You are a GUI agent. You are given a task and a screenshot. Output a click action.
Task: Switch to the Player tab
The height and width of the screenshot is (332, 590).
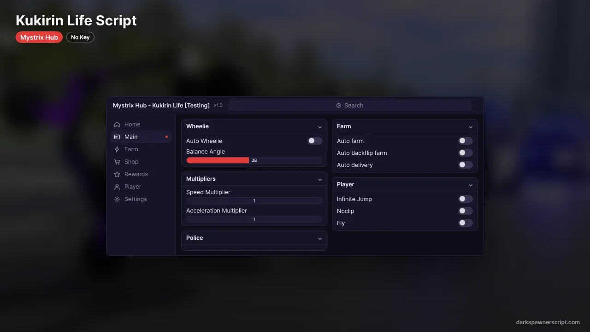pos(141,187)
